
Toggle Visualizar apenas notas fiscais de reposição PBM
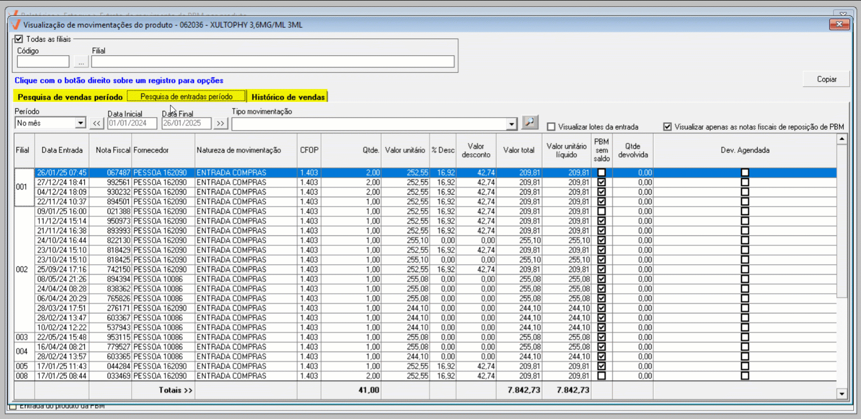(668, 127)
